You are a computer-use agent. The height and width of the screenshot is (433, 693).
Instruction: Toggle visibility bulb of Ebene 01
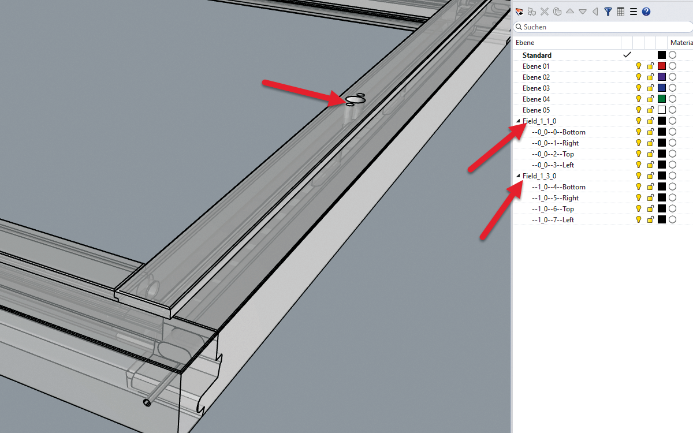coord(639,66)
